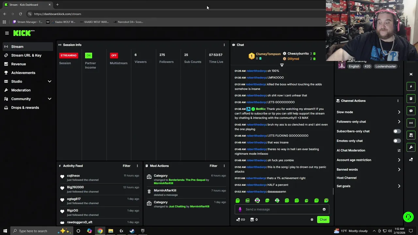Insert the last green emote in chat row
The image size is (418, 235).
[326, 200]
